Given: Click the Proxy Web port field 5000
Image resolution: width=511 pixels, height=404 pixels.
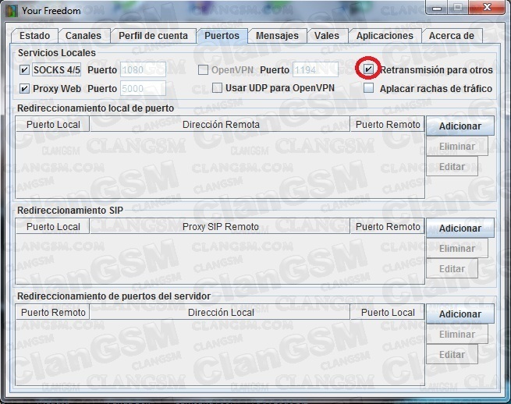Looking at the screenshot, I should (143, 89).
